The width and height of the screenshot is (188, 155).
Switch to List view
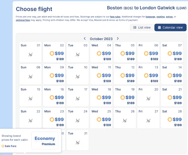pyautogui.click(x=142, y=27)
